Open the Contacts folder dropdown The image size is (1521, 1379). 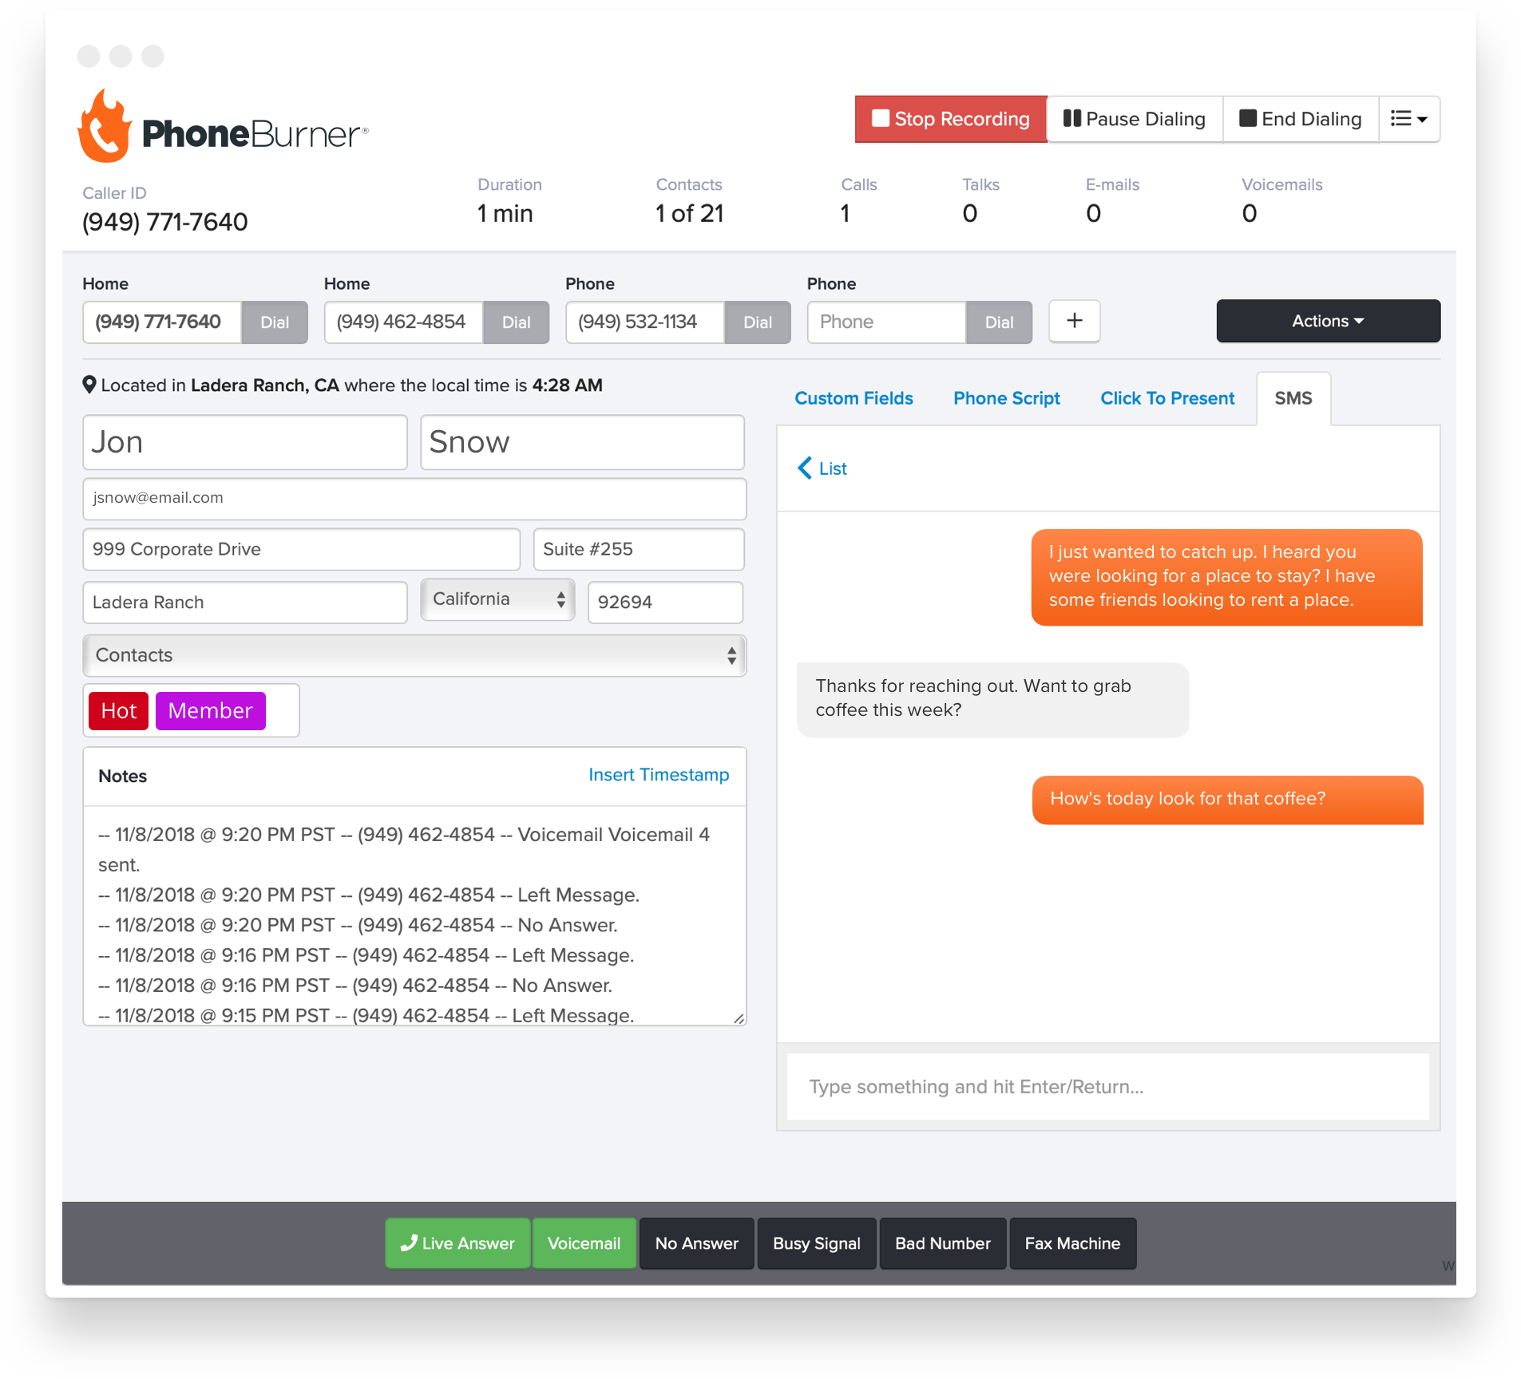click(x=414, y=655)
